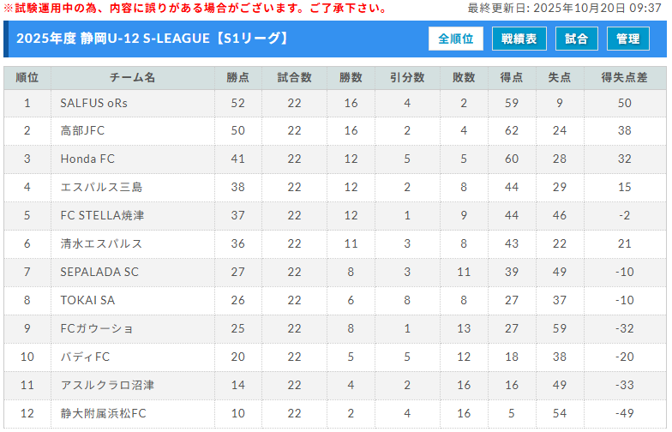The height and width of the screenshot is (432, 672).
Task: Open the 全順位 tab
Action: [456, 39]
